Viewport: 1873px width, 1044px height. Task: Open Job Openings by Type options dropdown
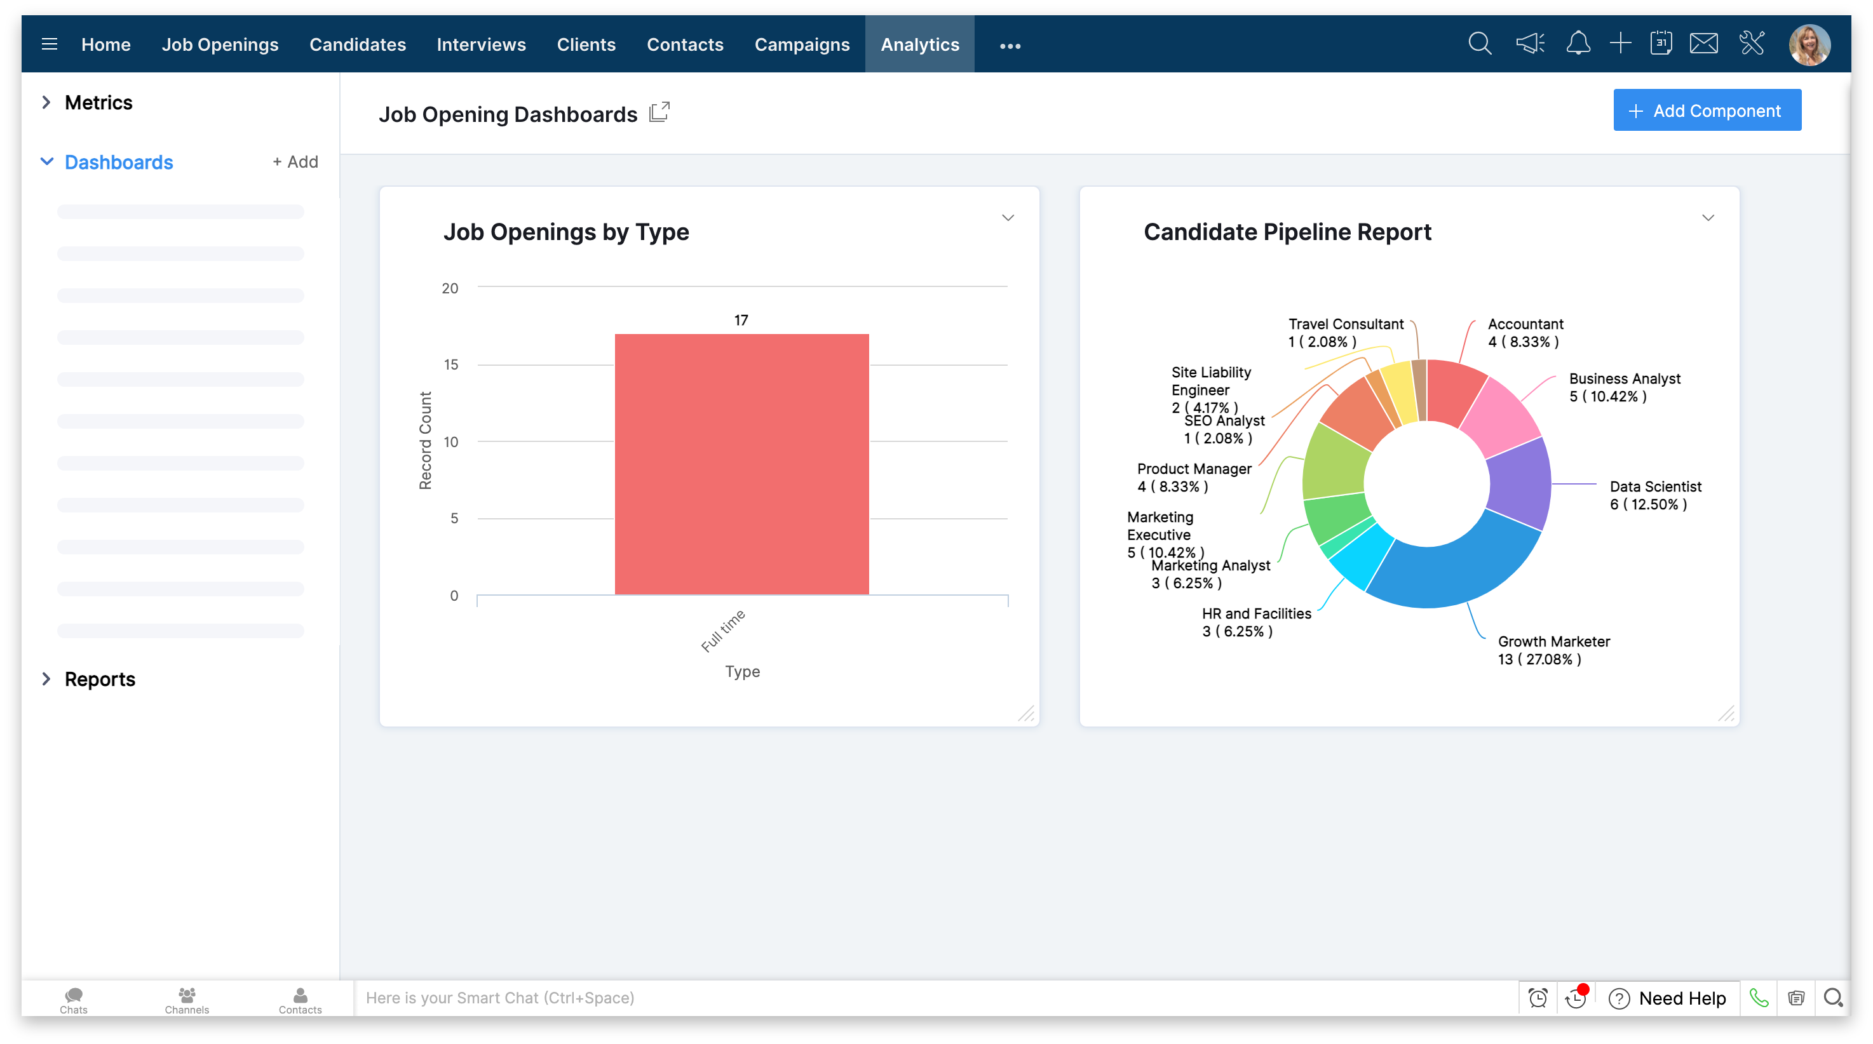tap(1008, 218)
